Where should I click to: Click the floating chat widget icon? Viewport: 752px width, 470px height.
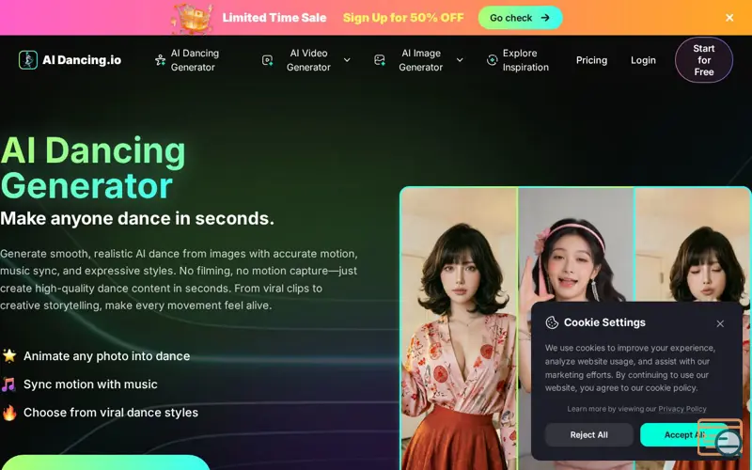pyautogui.click(x=720, y=437)
